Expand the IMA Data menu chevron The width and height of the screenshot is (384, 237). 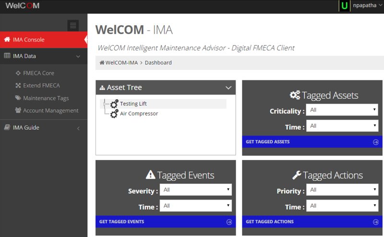78,56
